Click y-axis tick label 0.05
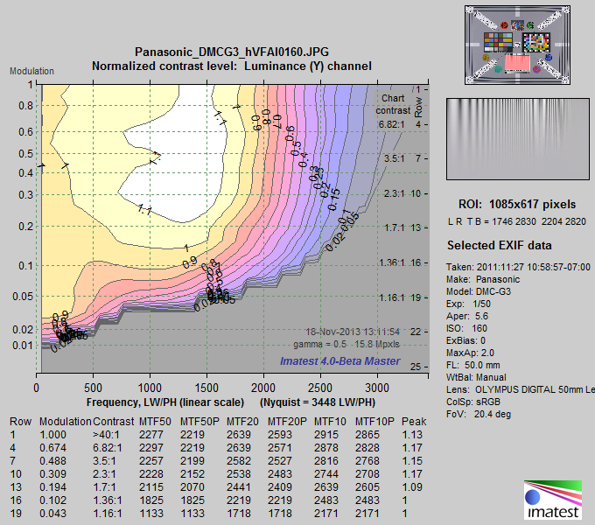Screen dimensions: 595x525 pyautogui.click(x=23, y=297)
